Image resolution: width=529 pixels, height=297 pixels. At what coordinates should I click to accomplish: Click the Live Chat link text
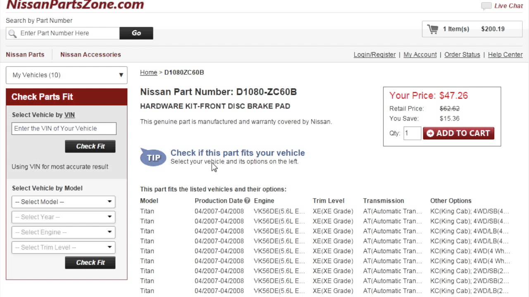pos(508,6)
